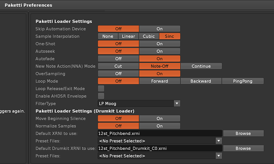Viewport: 274px width, 164px height.
Task: Enable OverSampling with On button
Action: point(160,74)
